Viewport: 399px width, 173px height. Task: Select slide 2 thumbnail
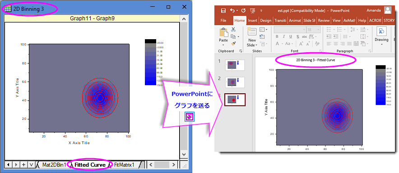click(x=235, y=82)
